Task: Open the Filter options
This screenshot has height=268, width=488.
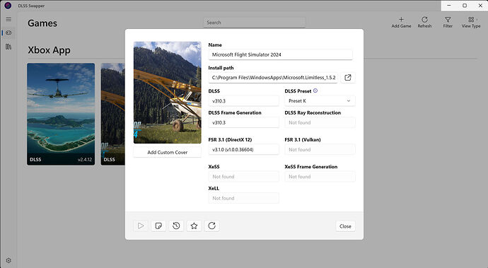Action: point(448,23)
